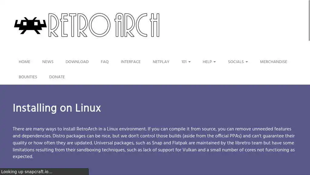310x175 pixels.
Task: Open the BOUNTIES link
Action: coord(28,77)
